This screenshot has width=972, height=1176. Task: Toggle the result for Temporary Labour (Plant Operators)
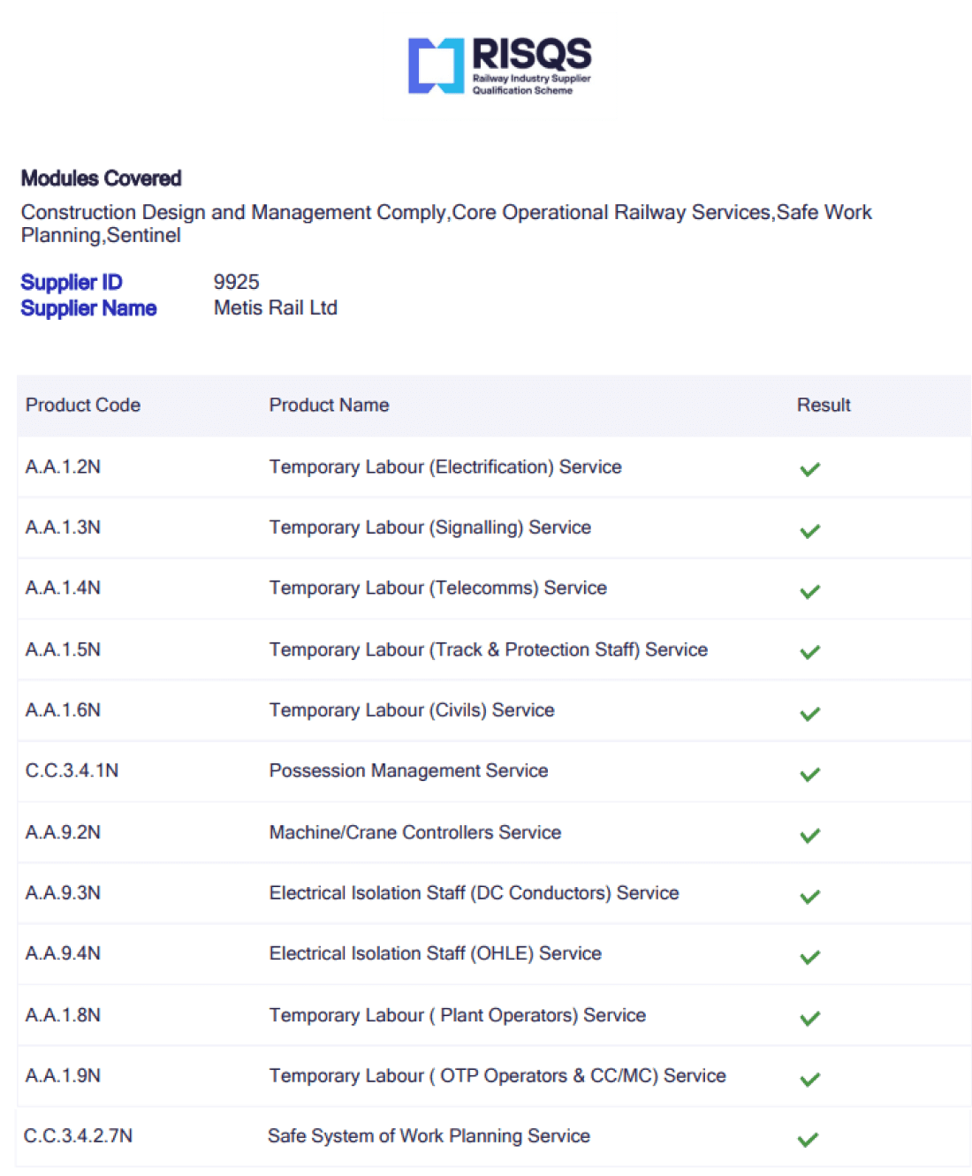click(809, 1017)
